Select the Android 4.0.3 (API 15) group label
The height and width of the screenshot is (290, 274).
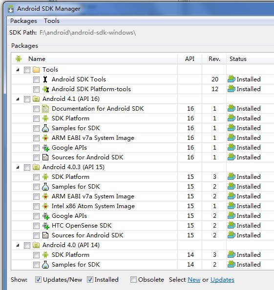(73, 167)
